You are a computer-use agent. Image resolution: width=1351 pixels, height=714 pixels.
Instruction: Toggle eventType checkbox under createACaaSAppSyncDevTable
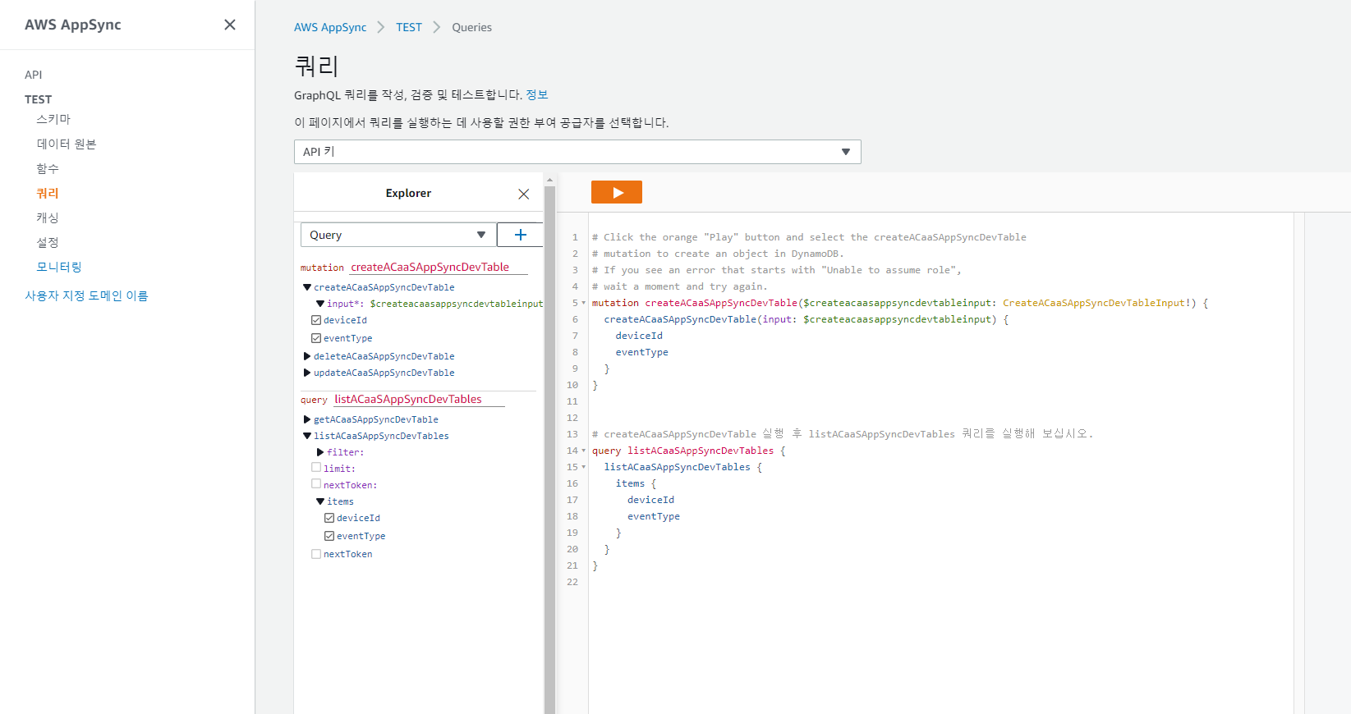click(316, 338)
